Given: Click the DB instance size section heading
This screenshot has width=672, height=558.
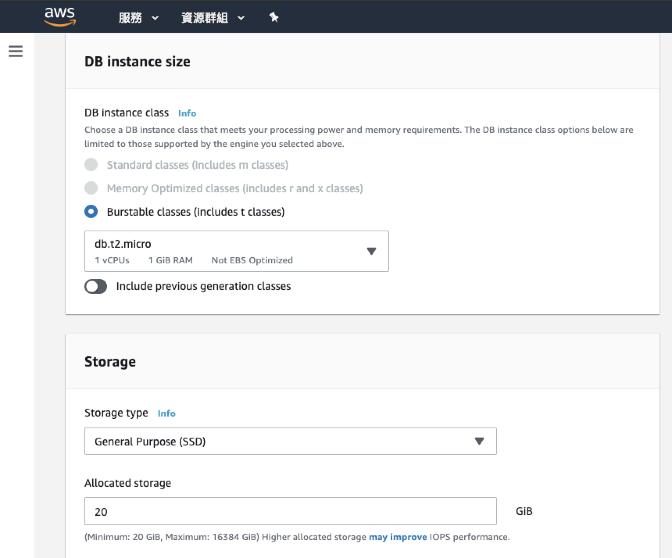Looking at the screenshot, I should point(137,61).
